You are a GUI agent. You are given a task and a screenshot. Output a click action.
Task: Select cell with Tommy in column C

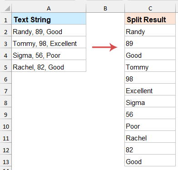[x=150, y=66]
